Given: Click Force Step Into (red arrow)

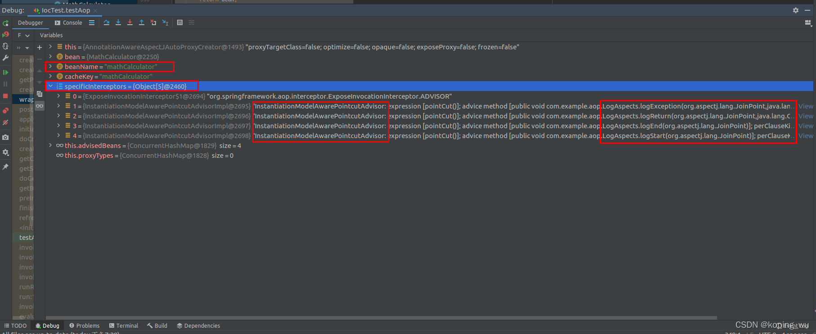Looking at the screenshot, I should click(x=130, y=22).
